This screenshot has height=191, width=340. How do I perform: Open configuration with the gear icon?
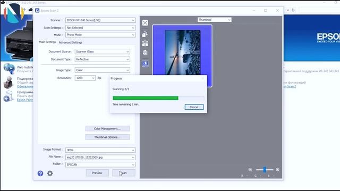click(50, 173)
